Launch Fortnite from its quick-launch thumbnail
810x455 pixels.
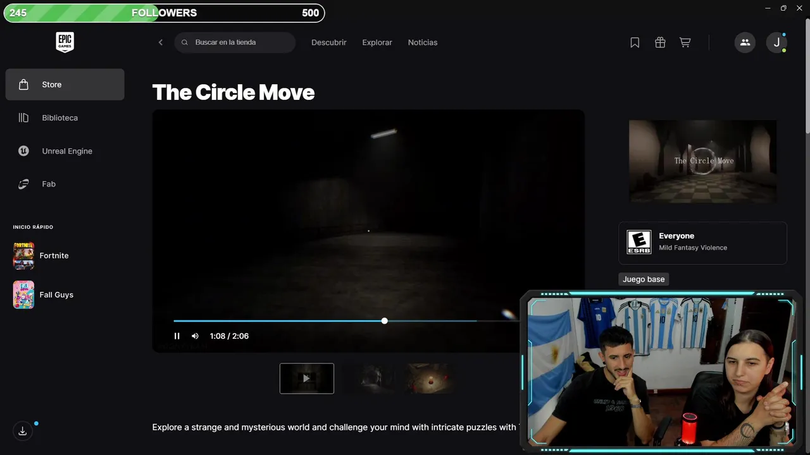tap(23, 255)
